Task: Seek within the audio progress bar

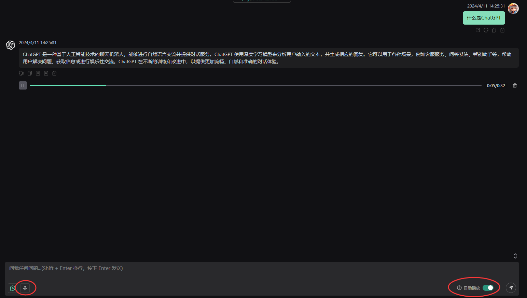Action: tap(255, 85)
